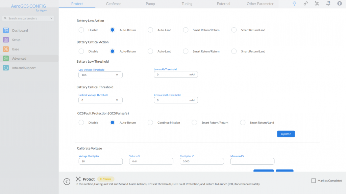The height and width of the screenshot is (194, 346).
Task: Select the Setup sidebar icon
Action: coord(6,40)
